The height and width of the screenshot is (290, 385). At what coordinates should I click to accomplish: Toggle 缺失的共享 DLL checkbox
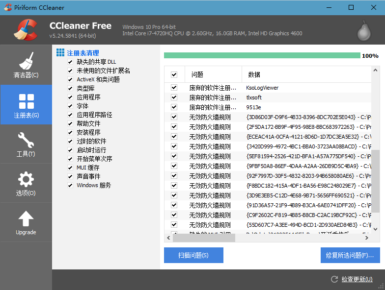pyautogui.click(x=70, y=62)
